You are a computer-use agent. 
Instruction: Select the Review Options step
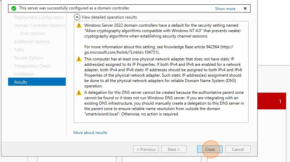tap(29, 58)
